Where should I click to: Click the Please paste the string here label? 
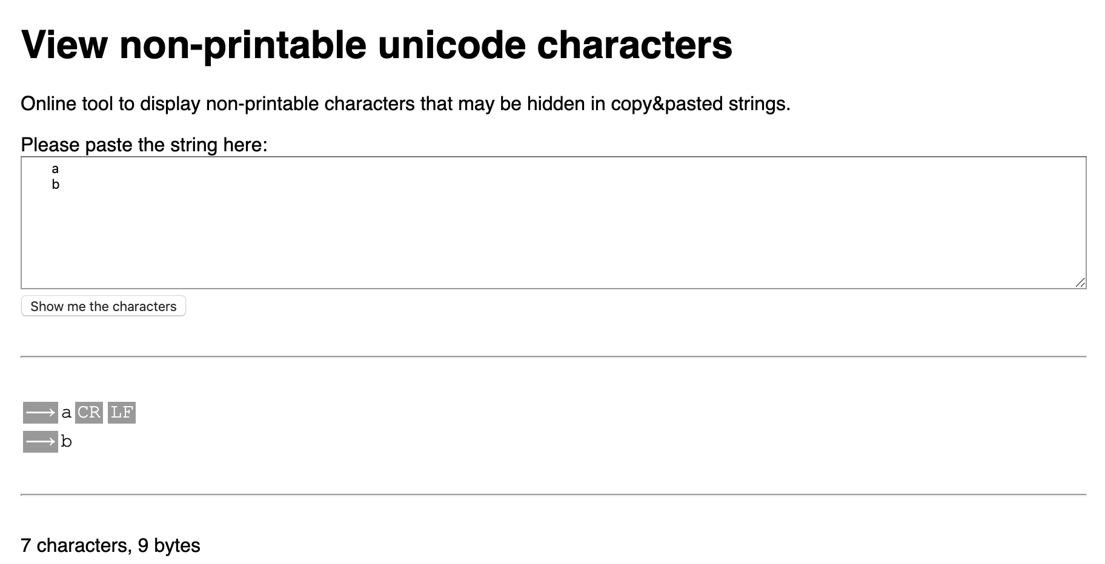[x=144, y=144]
